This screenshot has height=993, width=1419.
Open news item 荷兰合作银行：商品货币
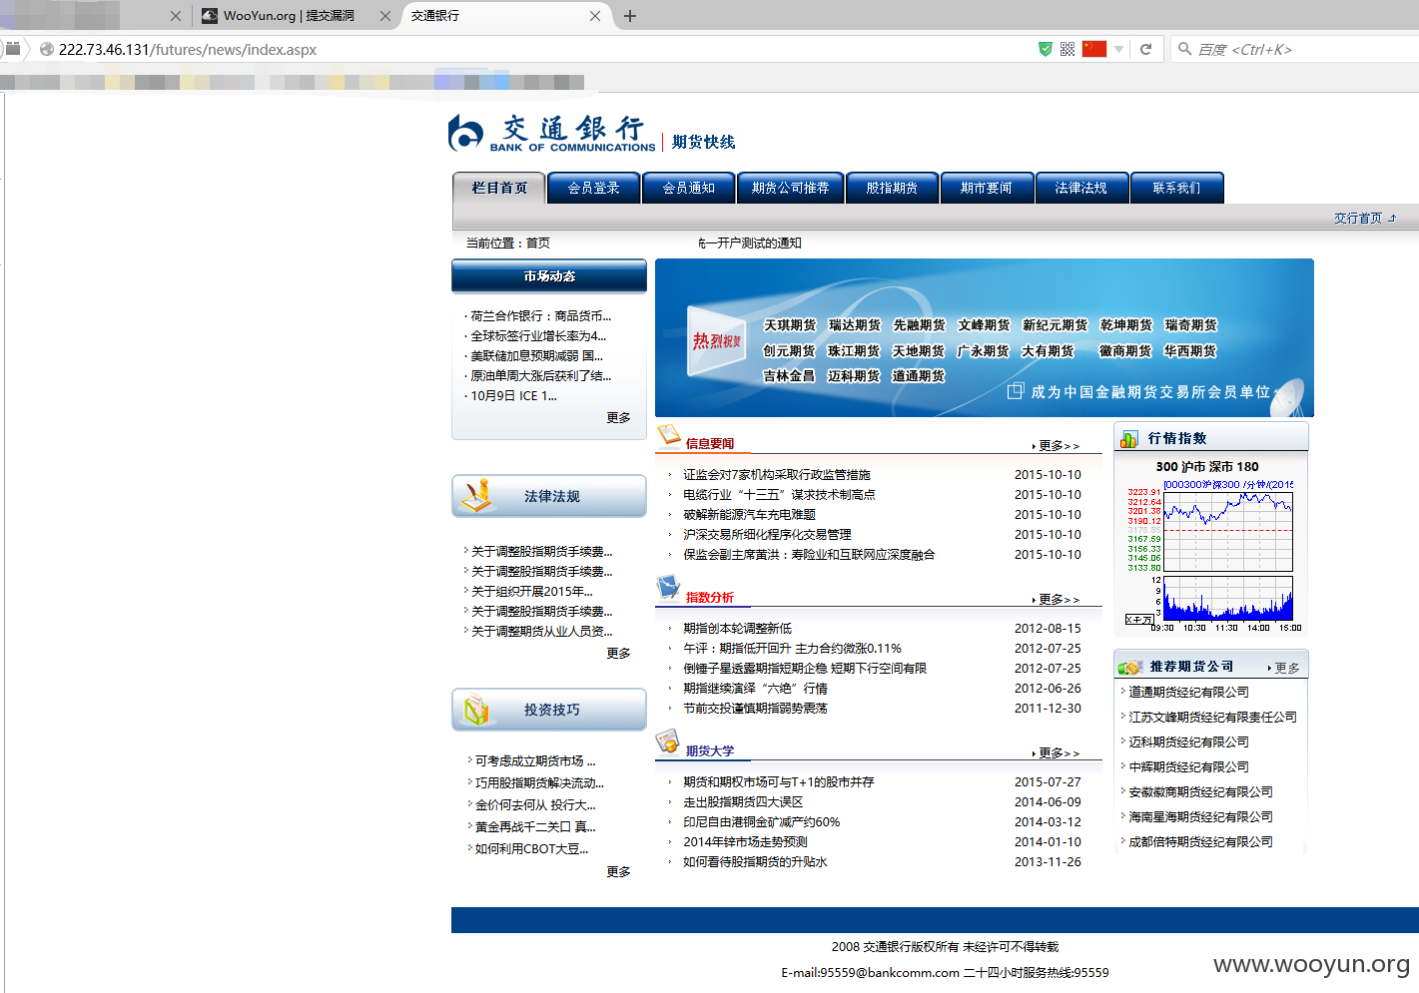click(540, 315)
